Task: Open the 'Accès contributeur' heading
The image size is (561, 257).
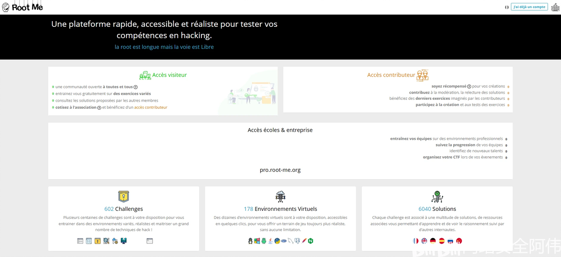Action: click(391, 75)
